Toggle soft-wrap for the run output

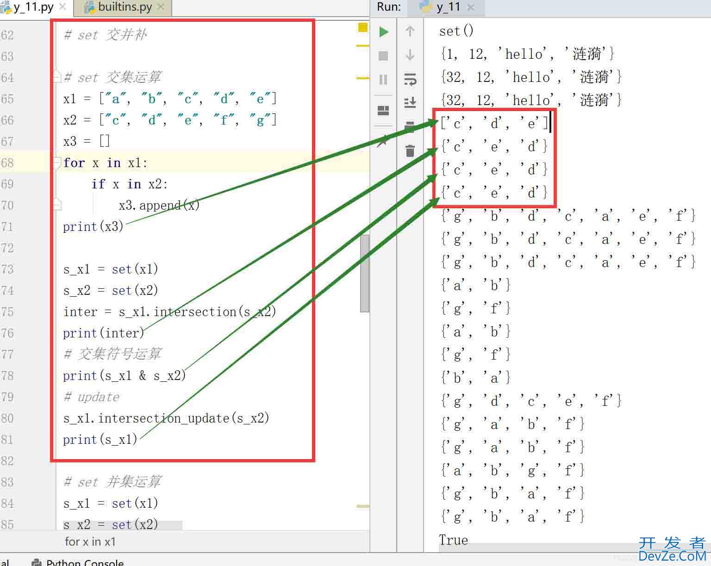tap(410, 79)
